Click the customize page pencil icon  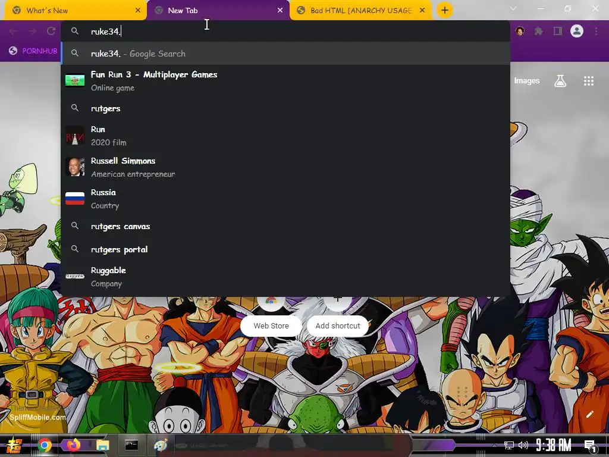coord(589,414)
